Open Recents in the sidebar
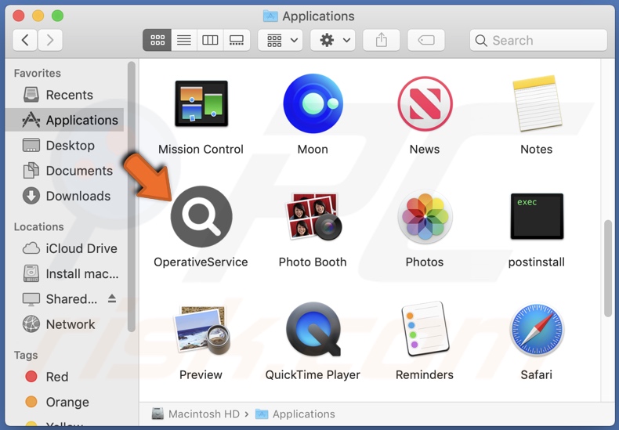This screenshot has height=430, width=619. (x=65, y=95)
